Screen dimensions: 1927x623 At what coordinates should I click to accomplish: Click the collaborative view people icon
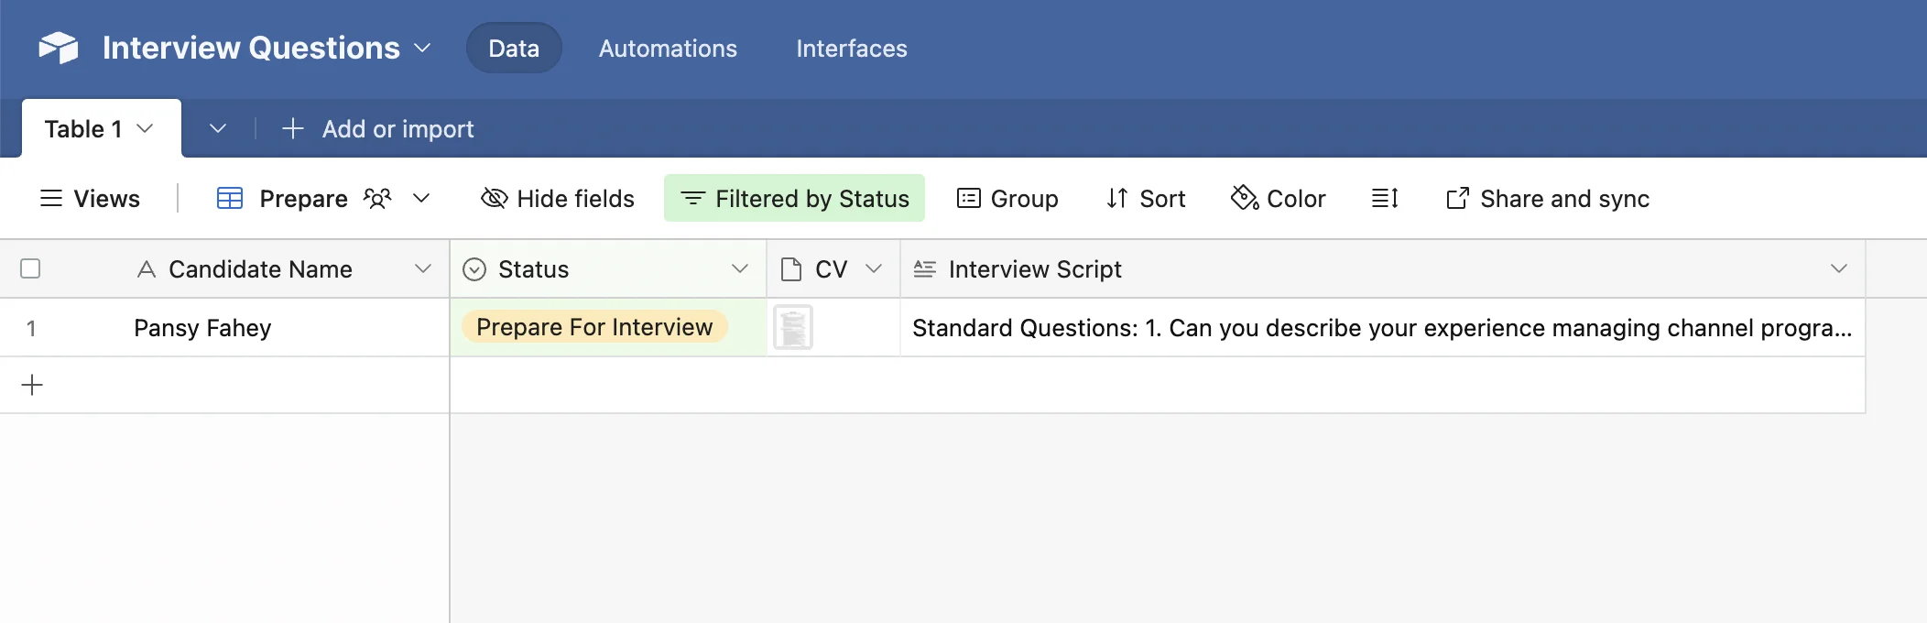(x=377, y=198)
